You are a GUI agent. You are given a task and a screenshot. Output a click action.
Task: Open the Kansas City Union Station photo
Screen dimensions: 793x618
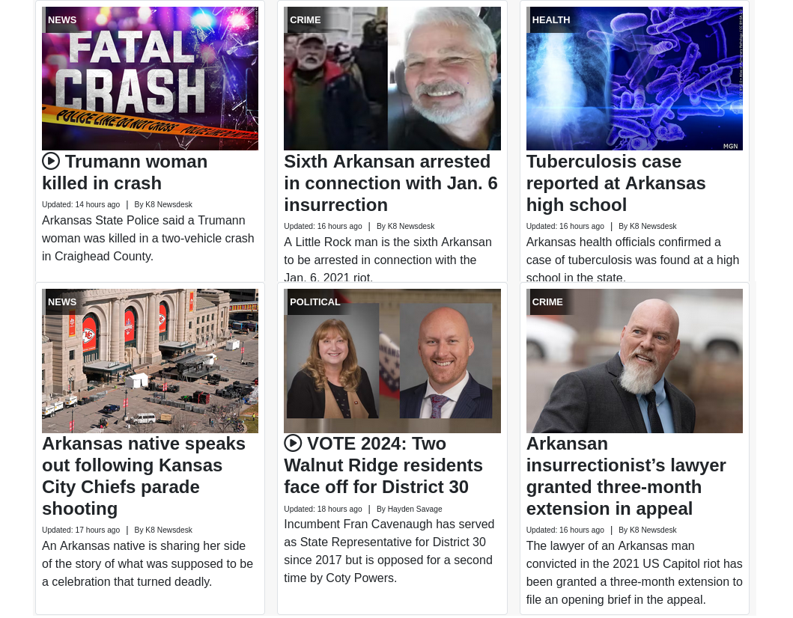(151, 361)
